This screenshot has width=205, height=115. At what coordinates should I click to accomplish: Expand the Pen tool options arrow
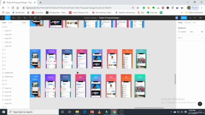click(27, 18)
